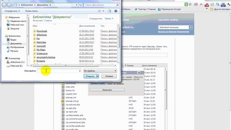Expand the Имя файла history dropdown arrow
This screenshot has width=231, height=130.
pos(80,71)
